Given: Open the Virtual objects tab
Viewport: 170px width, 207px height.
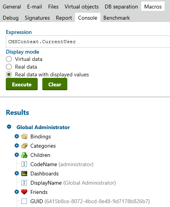Looking at the screenshot, I should [x=82, y=7].
